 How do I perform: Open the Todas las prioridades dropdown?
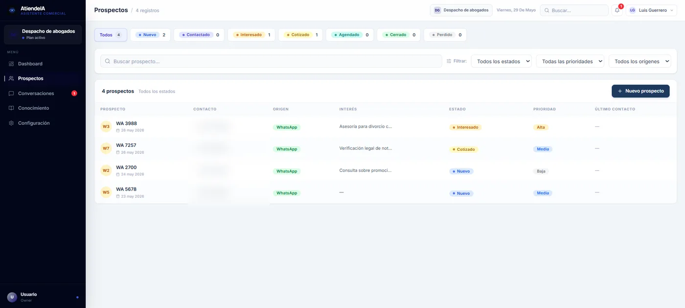coord(570,61)
